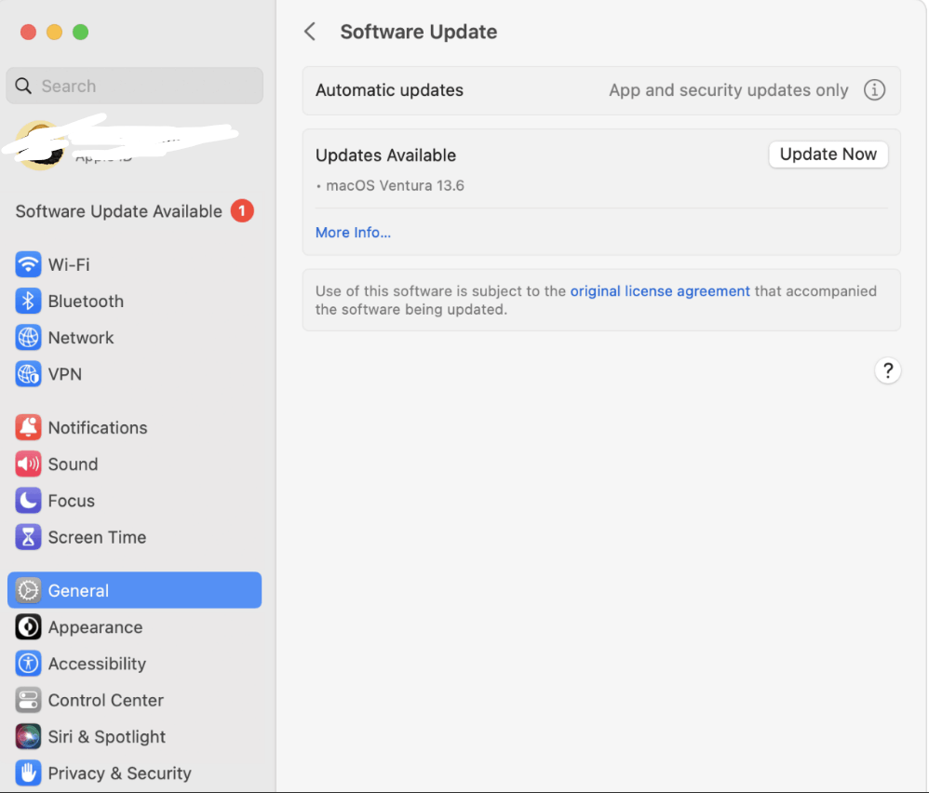Select the Screen Time hourglass icon
The height and width of the screenshot is (793, 929).
[28, 537]
